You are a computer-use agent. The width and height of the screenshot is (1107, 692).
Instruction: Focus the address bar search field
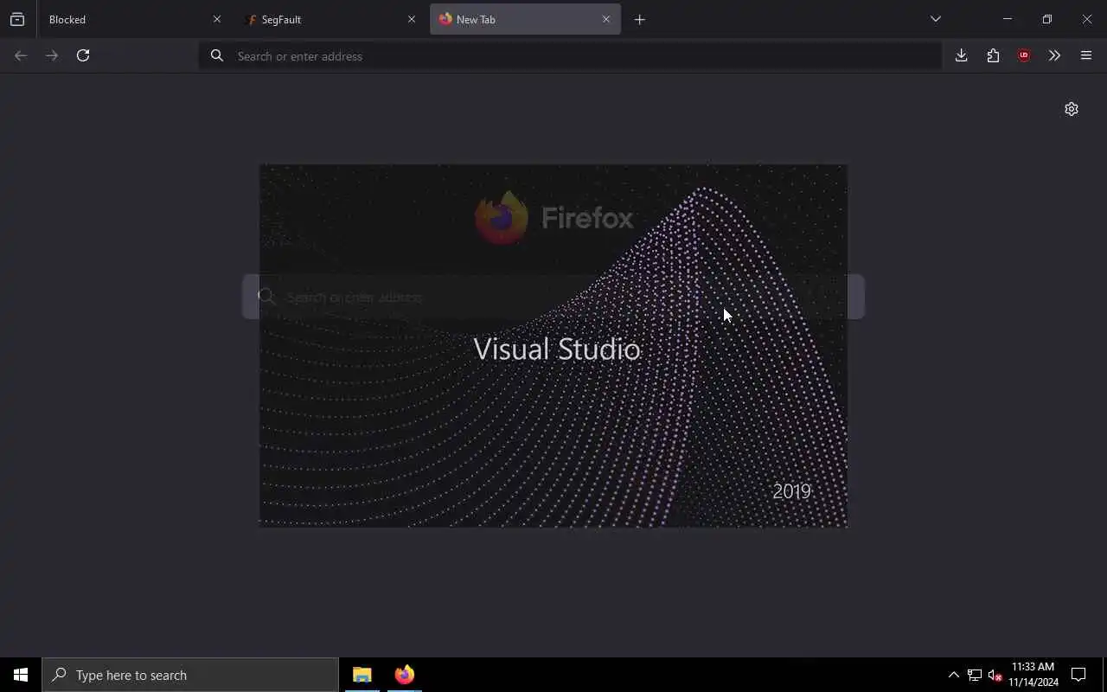(x=571, y=55)
